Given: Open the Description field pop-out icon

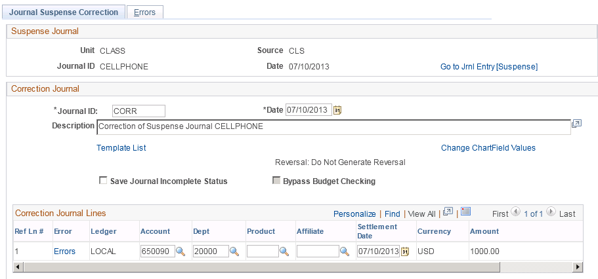Looking at the screenshot, I should tap(576, 124).
